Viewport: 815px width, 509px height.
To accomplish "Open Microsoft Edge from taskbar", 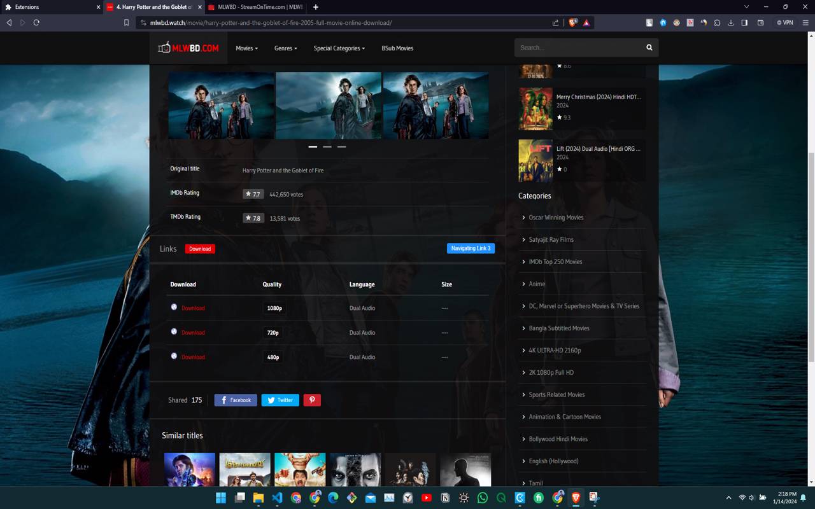I will pos(333,498).
